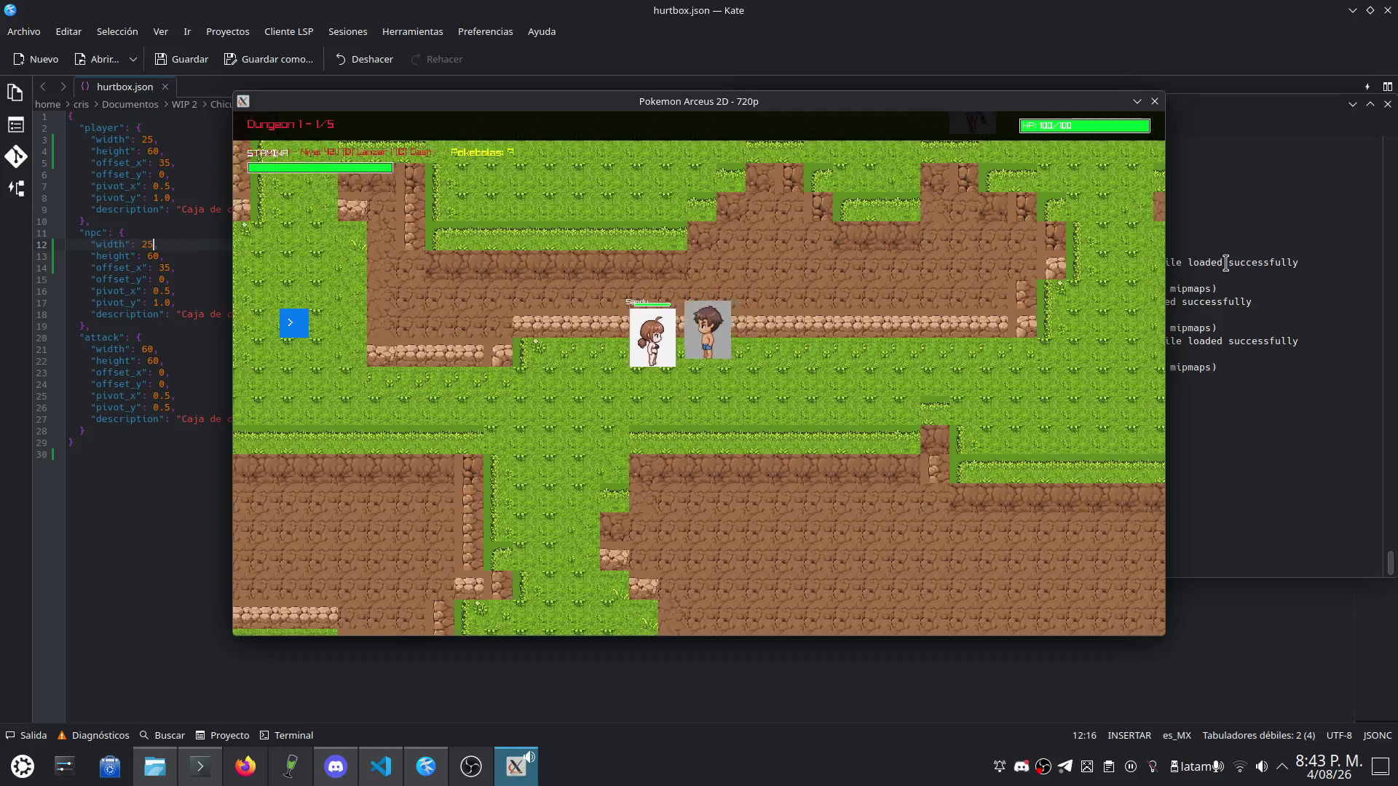Click the Kate quick-open pin icon
The height and width of the screenshot is (786, 1398).
click(1367, 87)
